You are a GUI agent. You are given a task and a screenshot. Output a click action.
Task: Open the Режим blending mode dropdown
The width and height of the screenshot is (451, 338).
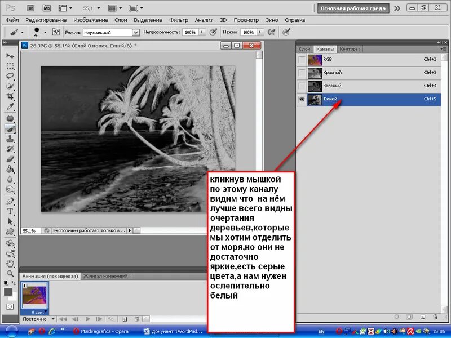(136, 33)
